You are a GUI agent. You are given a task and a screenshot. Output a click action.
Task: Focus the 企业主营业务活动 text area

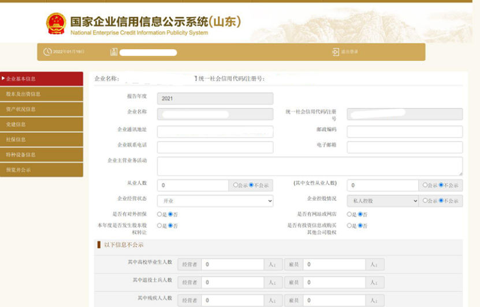tap(310, 166)
